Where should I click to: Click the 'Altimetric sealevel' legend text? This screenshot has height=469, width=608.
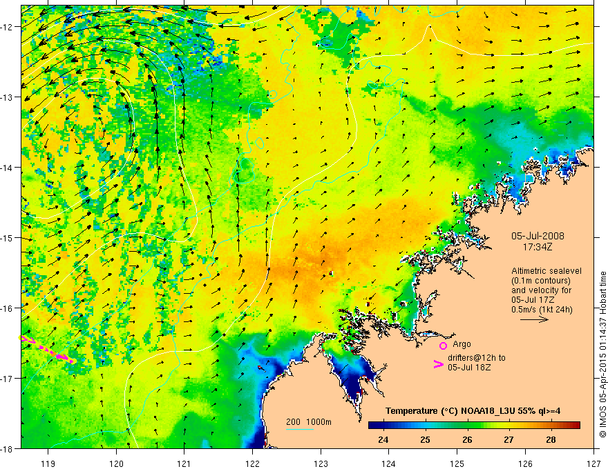[x=547, y=271]
